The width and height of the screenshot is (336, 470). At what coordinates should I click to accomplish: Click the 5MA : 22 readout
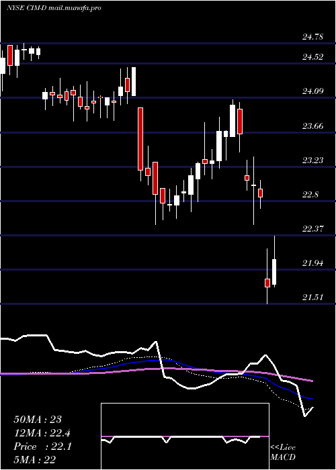pyautogui.click(x=35, y=460)
